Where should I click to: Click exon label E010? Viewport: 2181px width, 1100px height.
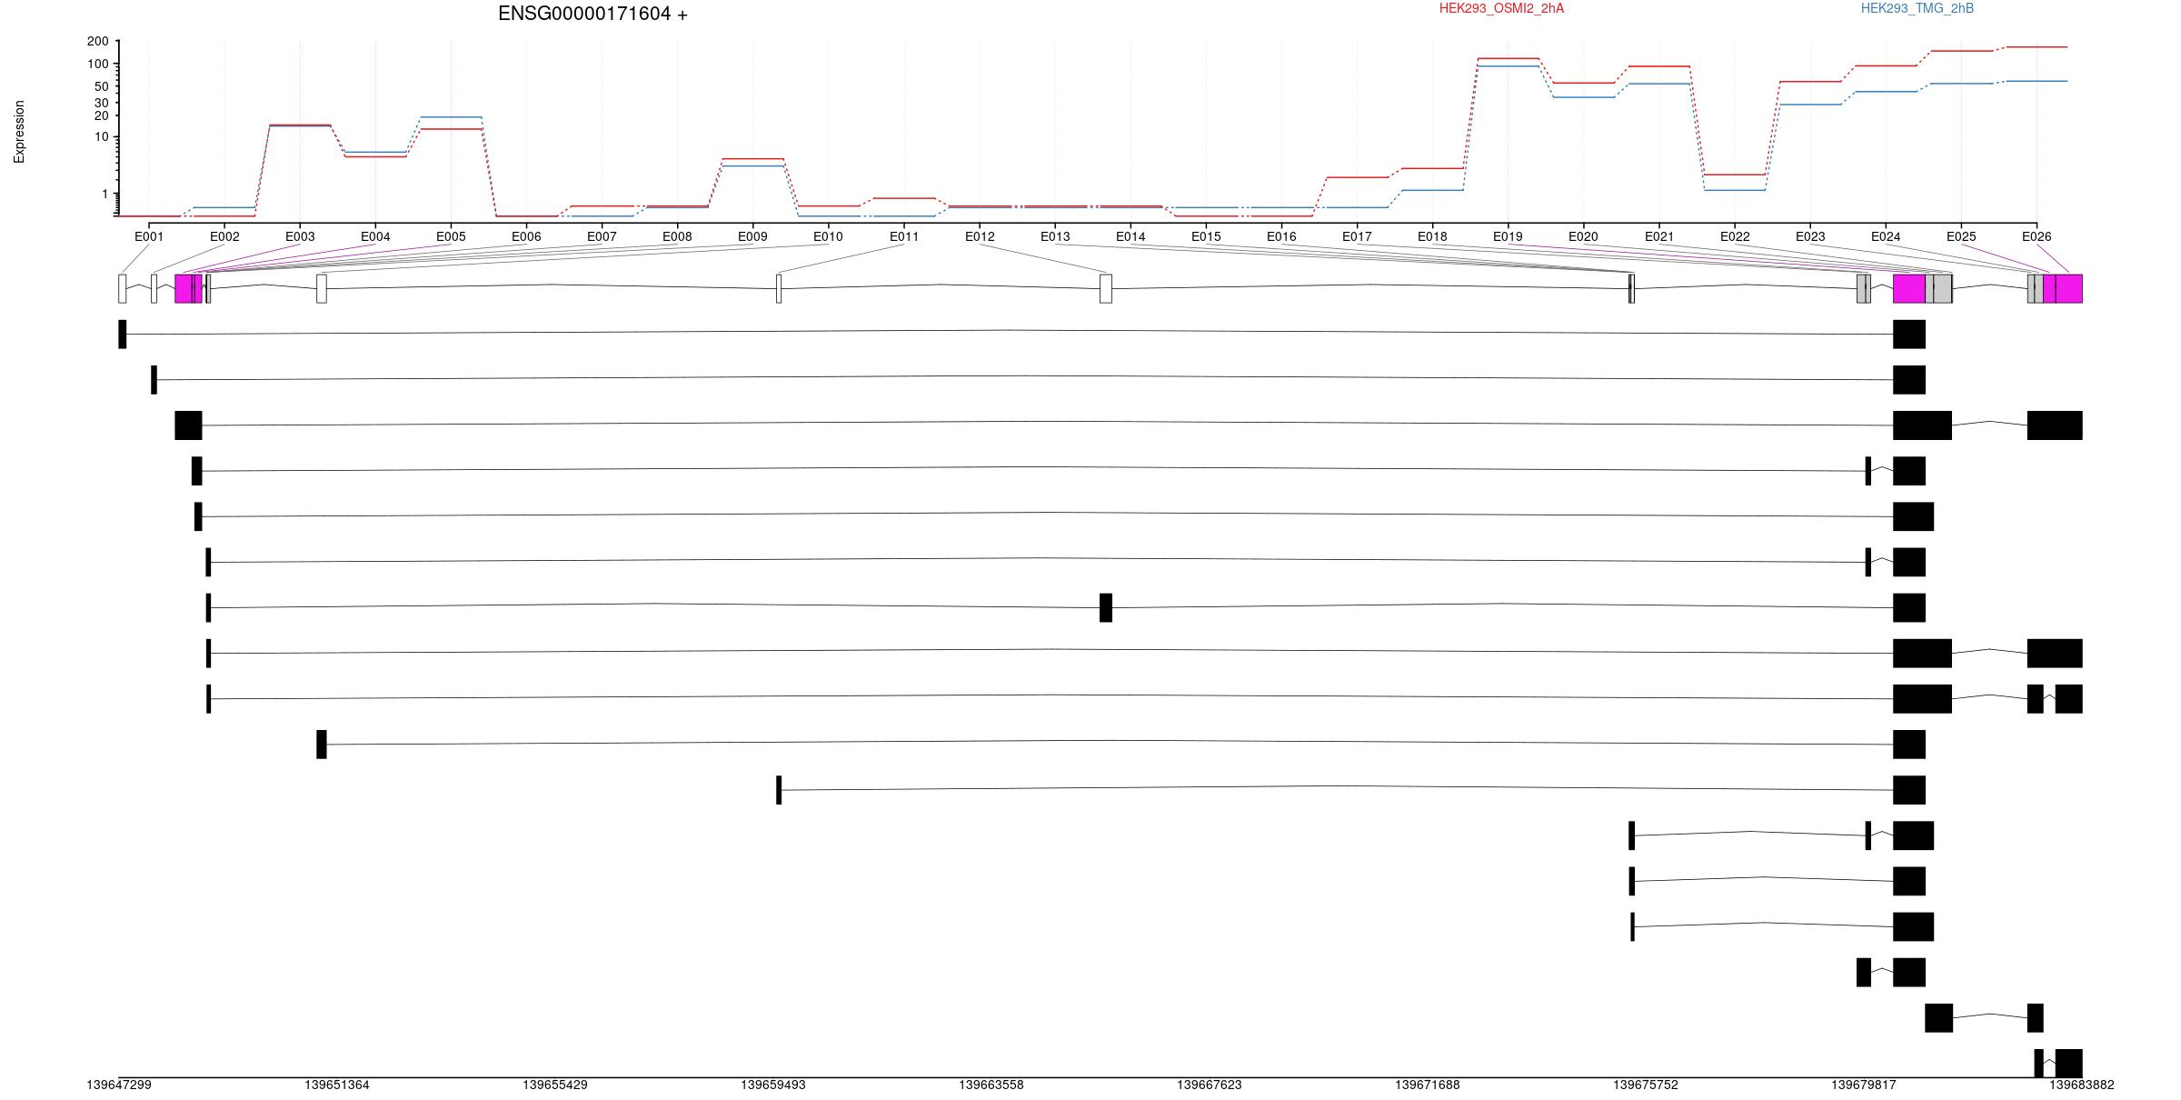pyautogui.click(x=828, y=236)
